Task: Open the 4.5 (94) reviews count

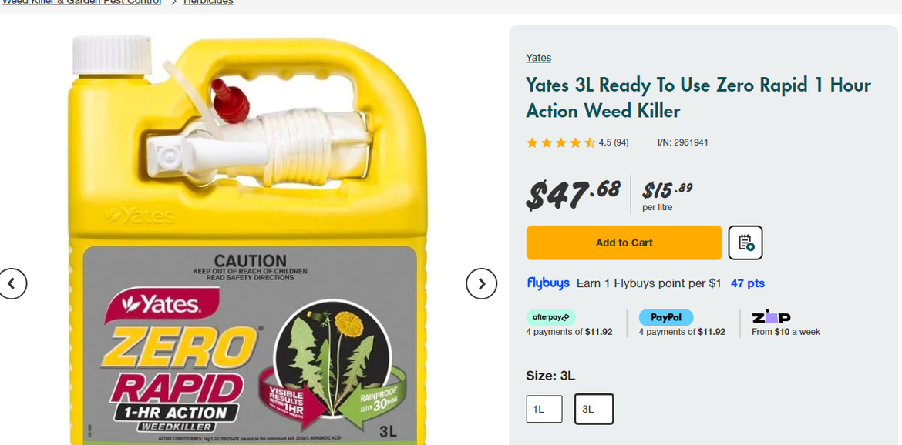Action: (614, 142)
